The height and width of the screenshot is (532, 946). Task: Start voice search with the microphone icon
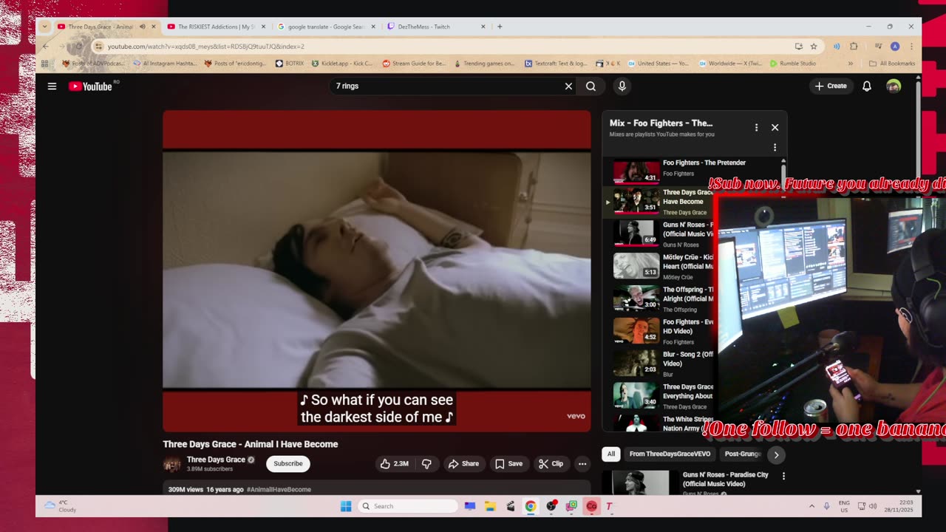622,86
